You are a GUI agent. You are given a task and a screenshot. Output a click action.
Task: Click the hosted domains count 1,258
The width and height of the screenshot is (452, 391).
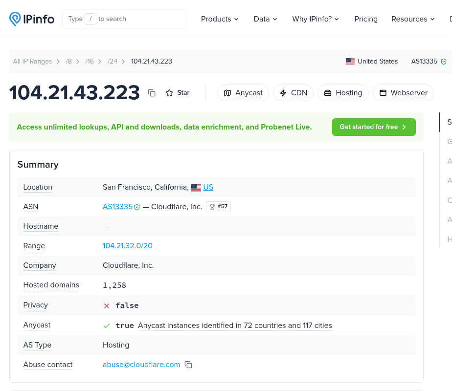[114, 285]
